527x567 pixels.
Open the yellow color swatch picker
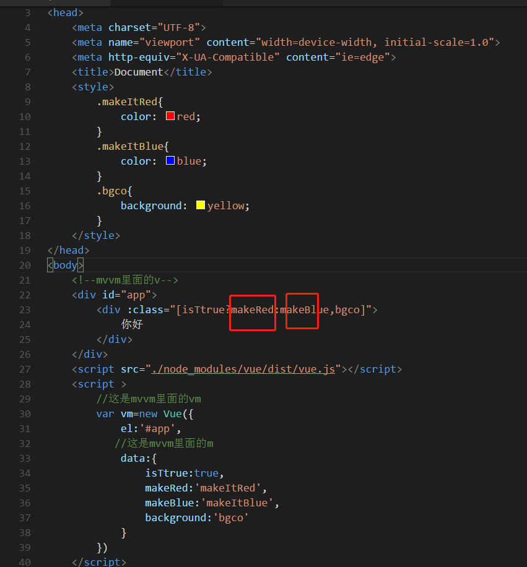pos(201,205)
